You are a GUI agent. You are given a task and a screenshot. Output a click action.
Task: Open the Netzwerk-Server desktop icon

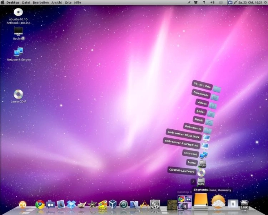(18, 52)
